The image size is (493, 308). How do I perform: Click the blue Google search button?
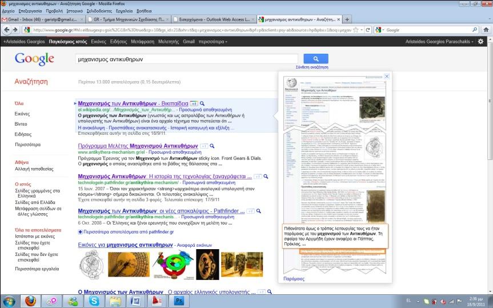[316, 59]
